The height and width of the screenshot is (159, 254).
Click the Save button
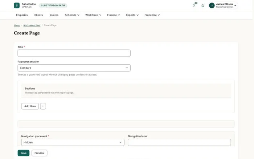(24, 153)
